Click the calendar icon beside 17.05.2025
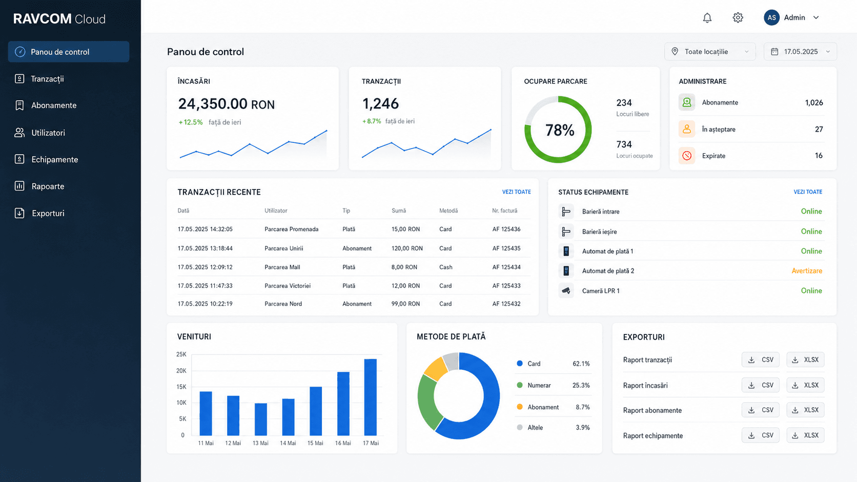857x482 pixels. 774,52
